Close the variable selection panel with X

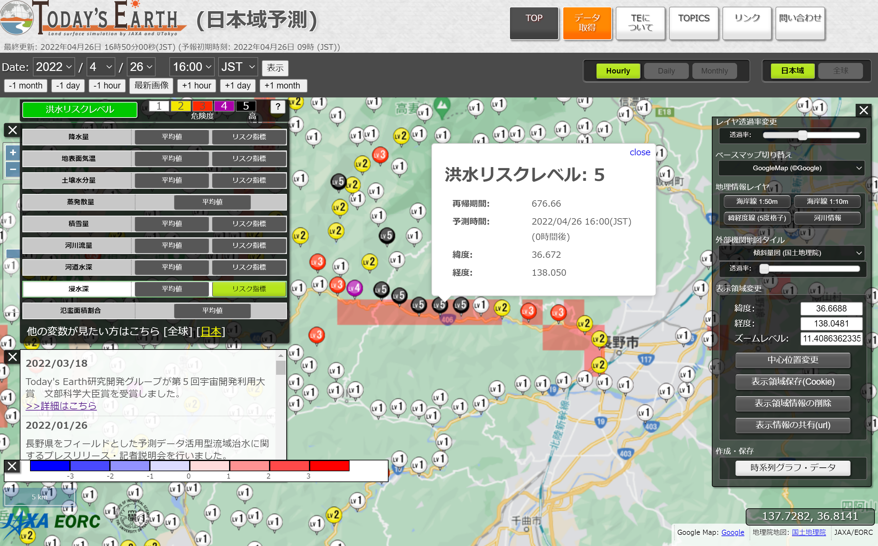tap(12, 130)
